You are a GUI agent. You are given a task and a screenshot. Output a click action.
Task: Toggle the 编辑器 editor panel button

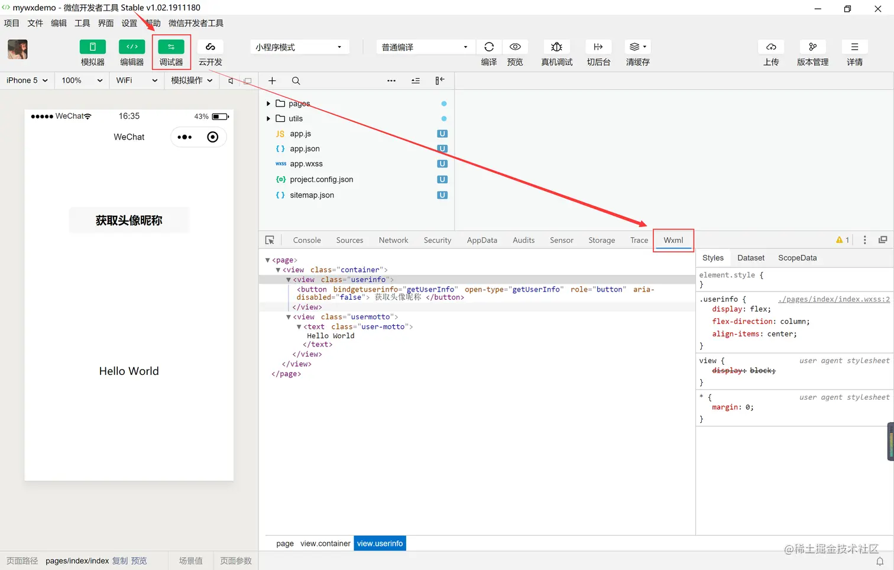132,47
